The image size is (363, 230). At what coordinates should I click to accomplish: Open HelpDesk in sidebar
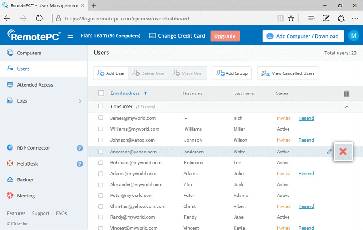(x=23, y=164)
